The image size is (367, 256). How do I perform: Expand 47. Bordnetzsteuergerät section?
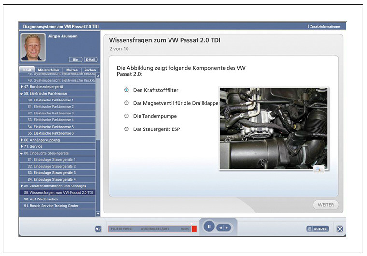[22, 87]
